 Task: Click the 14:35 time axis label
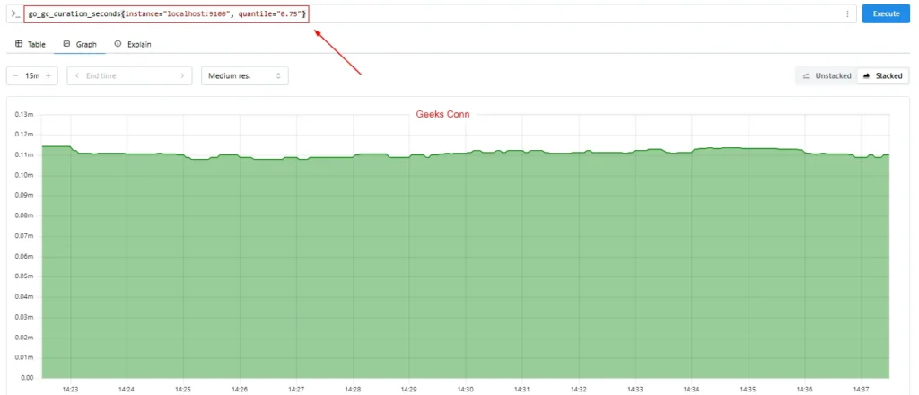pos(748,390)
